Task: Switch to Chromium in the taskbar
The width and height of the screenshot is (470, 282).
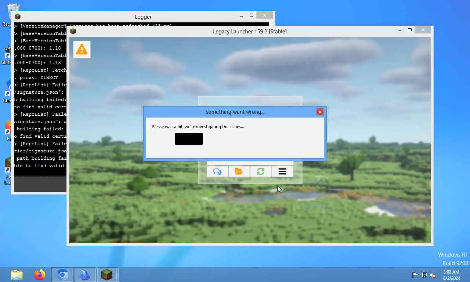Action: tap(62, 275)
